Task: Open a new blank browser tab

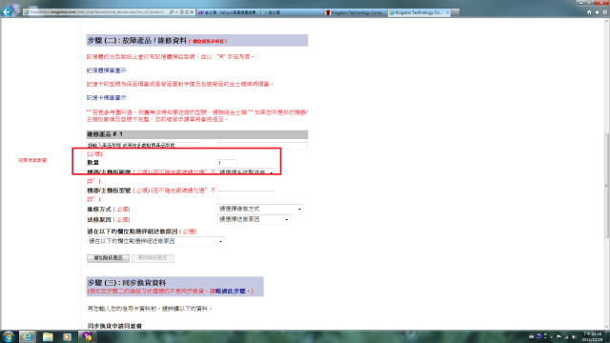Action: coord(455,12)
